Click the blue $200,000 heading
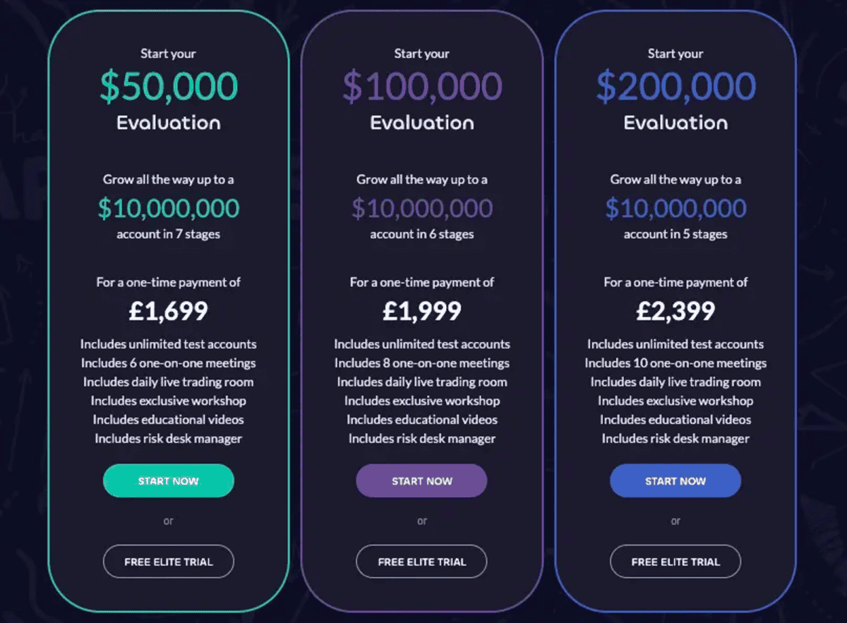This screenshot has width=847, height=623. tap(675, 86)
